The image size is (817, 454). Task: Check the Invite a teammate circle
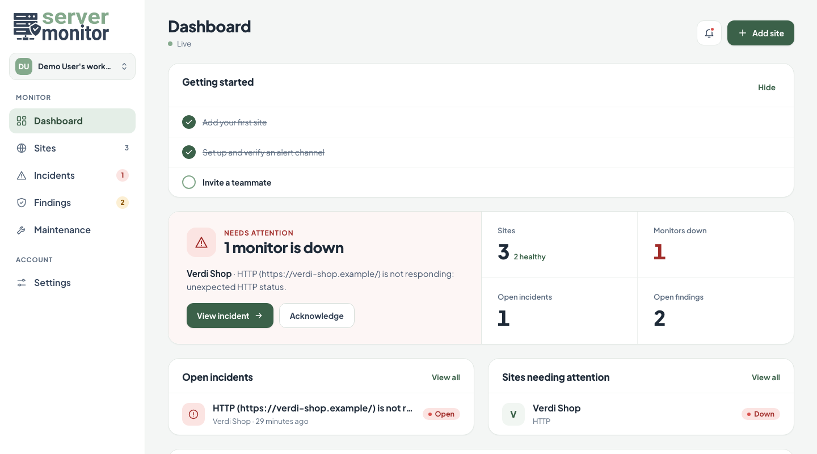tap(189, 182)
